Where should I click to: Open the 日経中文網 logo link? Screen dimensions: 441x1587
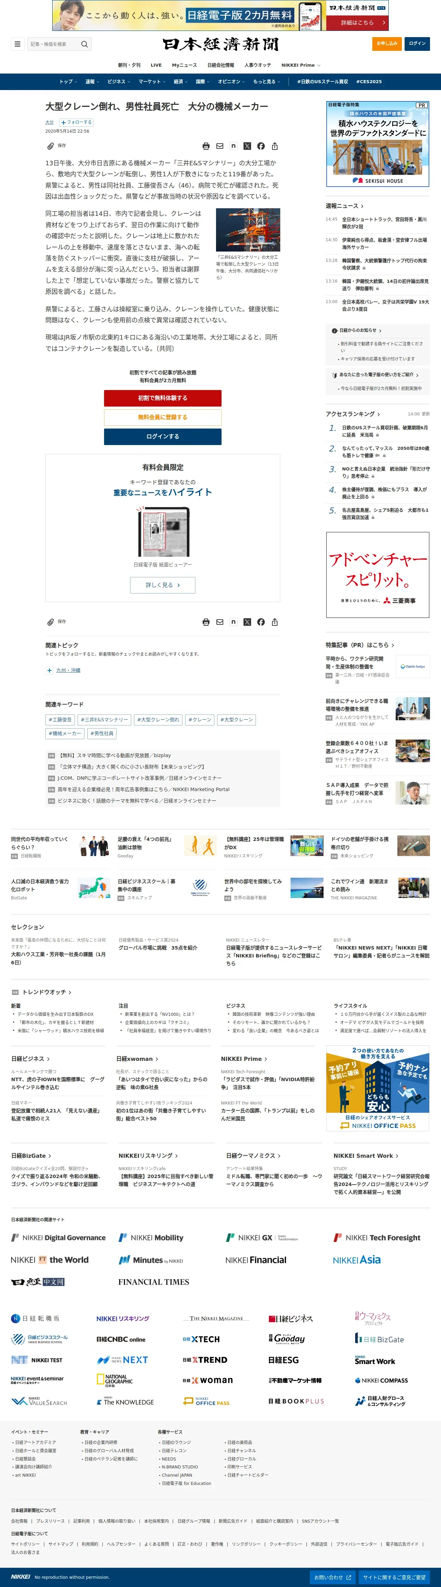coord(37,1282)
